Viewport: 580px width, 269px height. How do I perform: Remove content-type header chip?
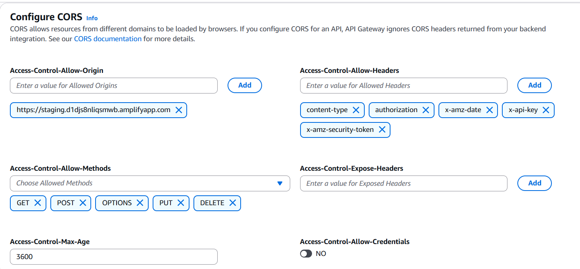pos(356,110)
